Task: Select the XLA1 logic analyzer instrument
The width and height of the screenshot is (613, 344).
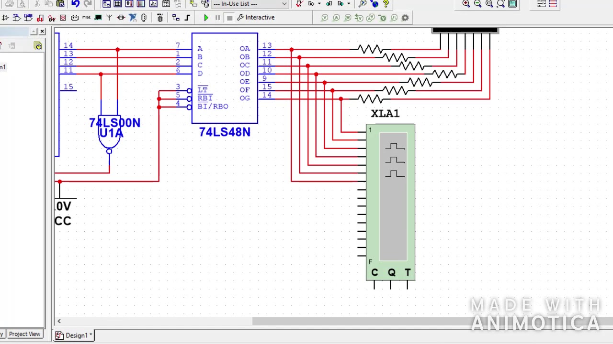Action: (x=390, y=202)
